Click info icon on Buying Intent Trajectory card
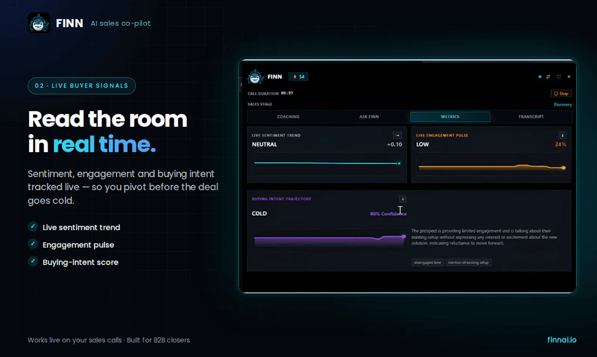The image size is (597, 357). click(403, 199)
